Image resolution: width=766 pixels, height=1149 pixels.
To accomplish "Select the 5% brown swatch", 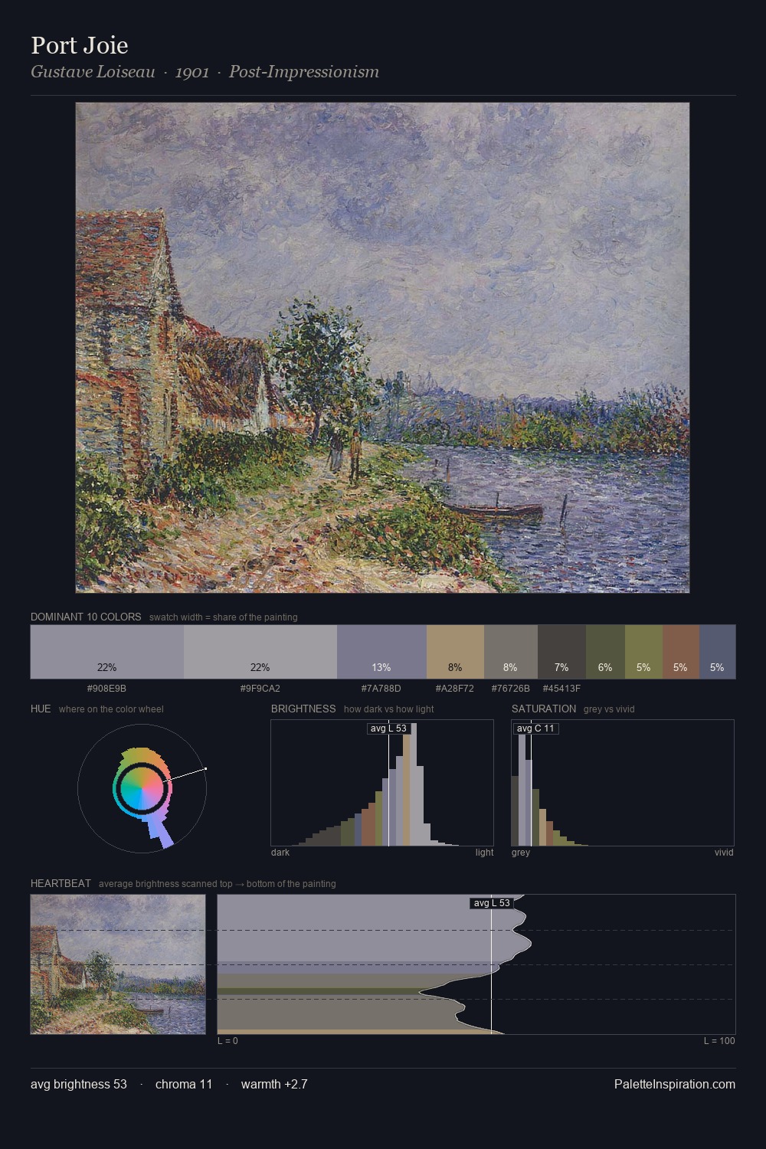I will 680,652.
